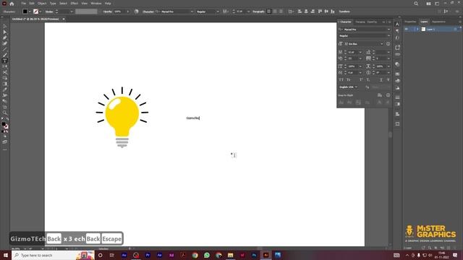Click vertical align center icon in control bar
The width and height of the screenshot is (463, 260).
pyautogui.click(x=326, y=12)
